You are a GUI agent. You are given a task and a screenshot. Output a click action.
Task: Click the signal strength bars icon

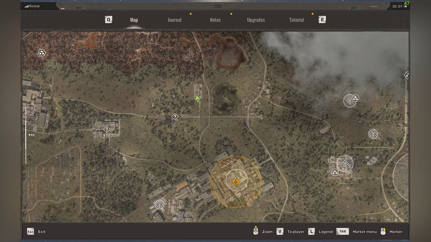pyautogui.click(x=27, y=6)
